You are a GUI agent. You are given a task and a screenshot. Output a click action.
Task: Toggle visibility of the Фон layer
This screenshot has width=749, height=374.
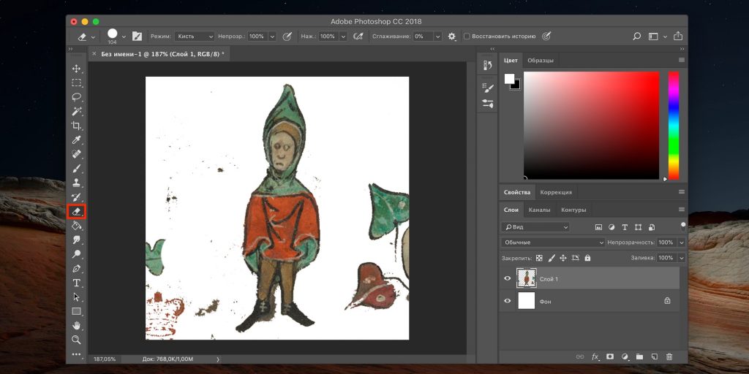click(x=508, y=300)
